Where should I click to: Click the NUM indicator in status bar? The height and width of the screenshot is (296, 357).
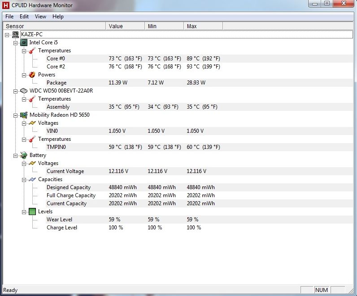coord(322,290)
